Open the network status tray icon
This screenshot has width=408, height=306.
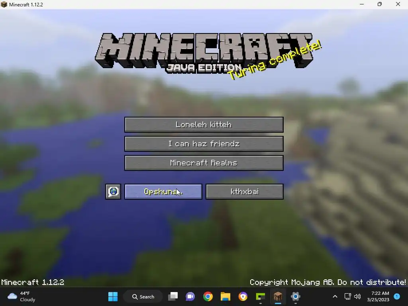pyautogui.click(x=347, y=296)
